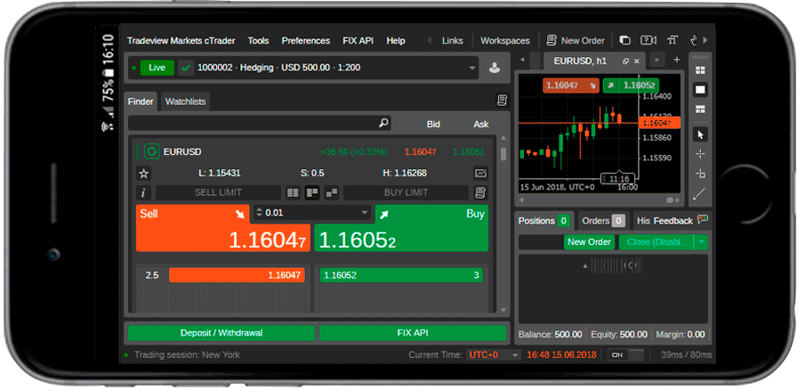The image size is (806, 390).
Task: Select the crosshair with marker tool
Action: [x=700, y=174]
